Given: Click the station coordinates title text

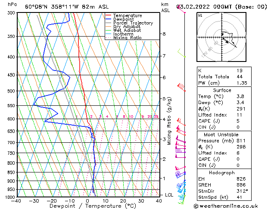Looking at the screenshot, I should click(x=67, y=7).
